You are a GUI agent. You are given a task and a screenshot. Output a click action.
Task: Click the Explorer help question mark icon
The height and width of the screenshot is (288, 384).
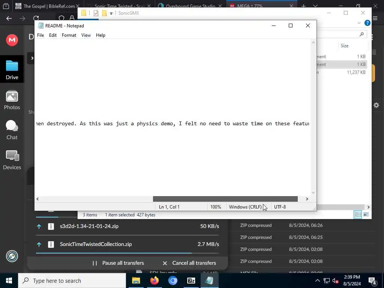[x=367, y=23]
